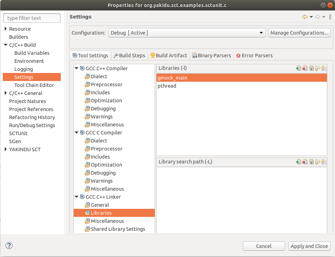Open the SCTUnit page
This screenshot has height=257, width=335.
tap(18, 133)
